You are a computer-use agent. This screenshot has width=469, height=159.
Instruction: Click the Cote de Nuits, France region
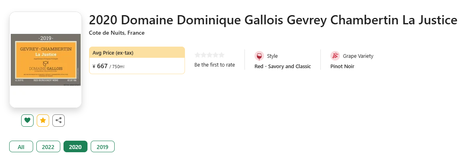pyautogui.click(x=117, y=33)
